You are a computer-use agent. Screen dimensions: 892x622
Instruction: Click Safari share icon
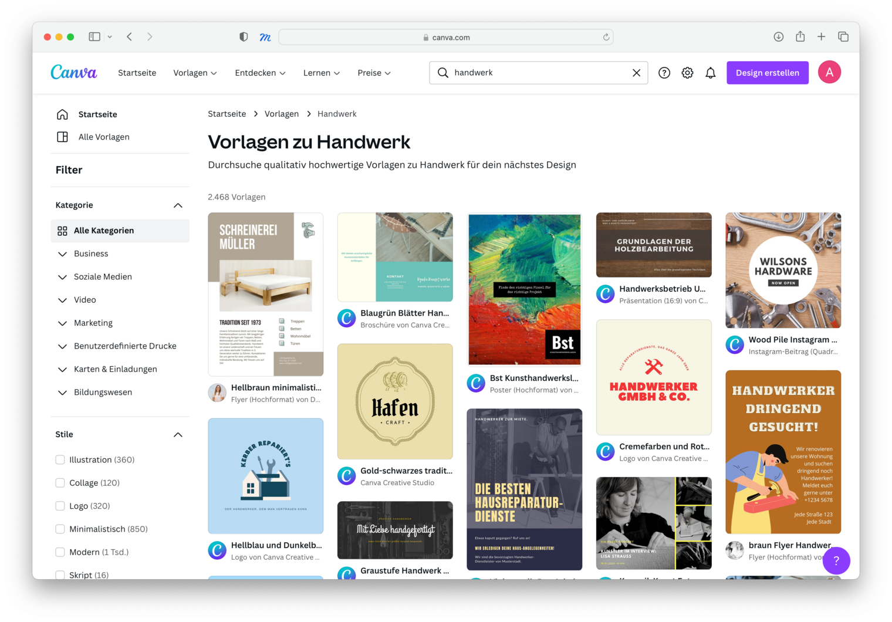pos(800,37)
